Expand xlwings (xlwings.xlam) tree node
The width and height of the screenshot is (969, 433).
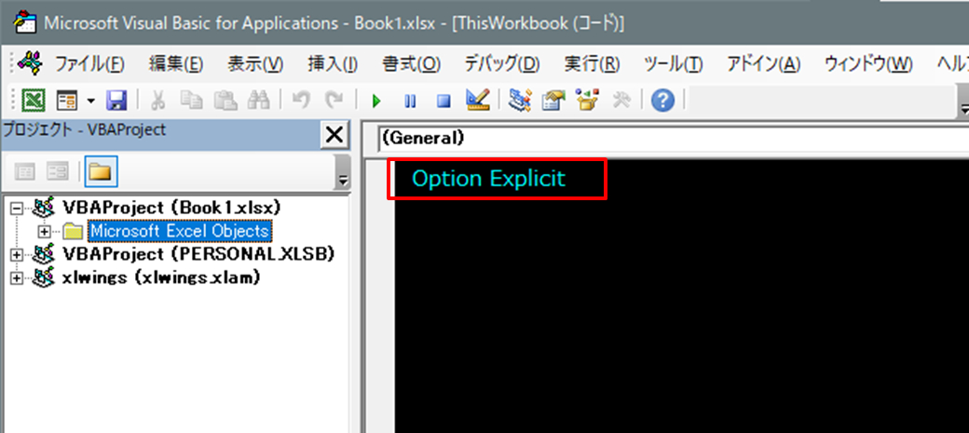(17, 278)
